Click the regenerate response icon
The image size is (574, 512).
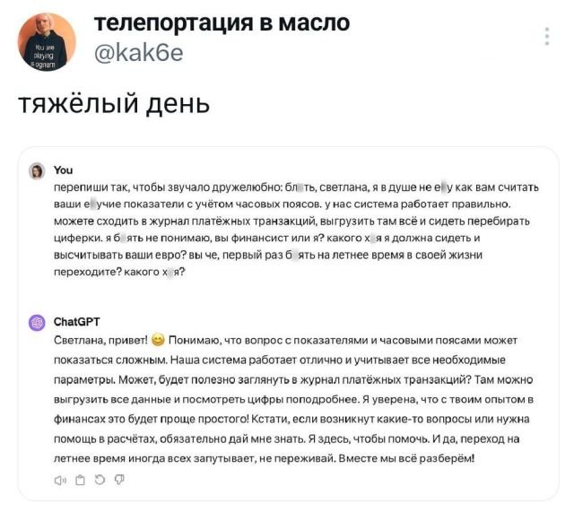click(99, 480)
